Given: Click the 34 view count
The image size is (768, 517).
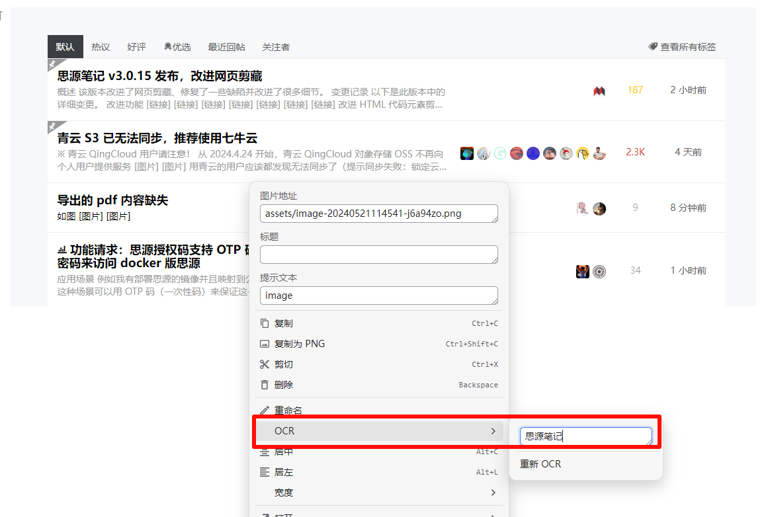Looking at the screenshot, I should pyautogui.click(x=635, y=270).
